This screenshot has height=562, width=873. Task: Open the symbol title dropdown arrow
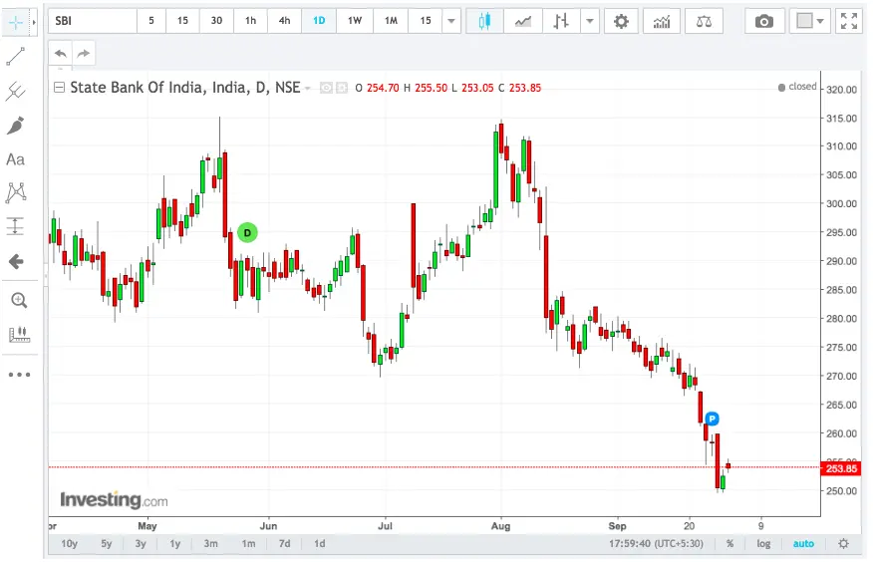click(307, 89)
